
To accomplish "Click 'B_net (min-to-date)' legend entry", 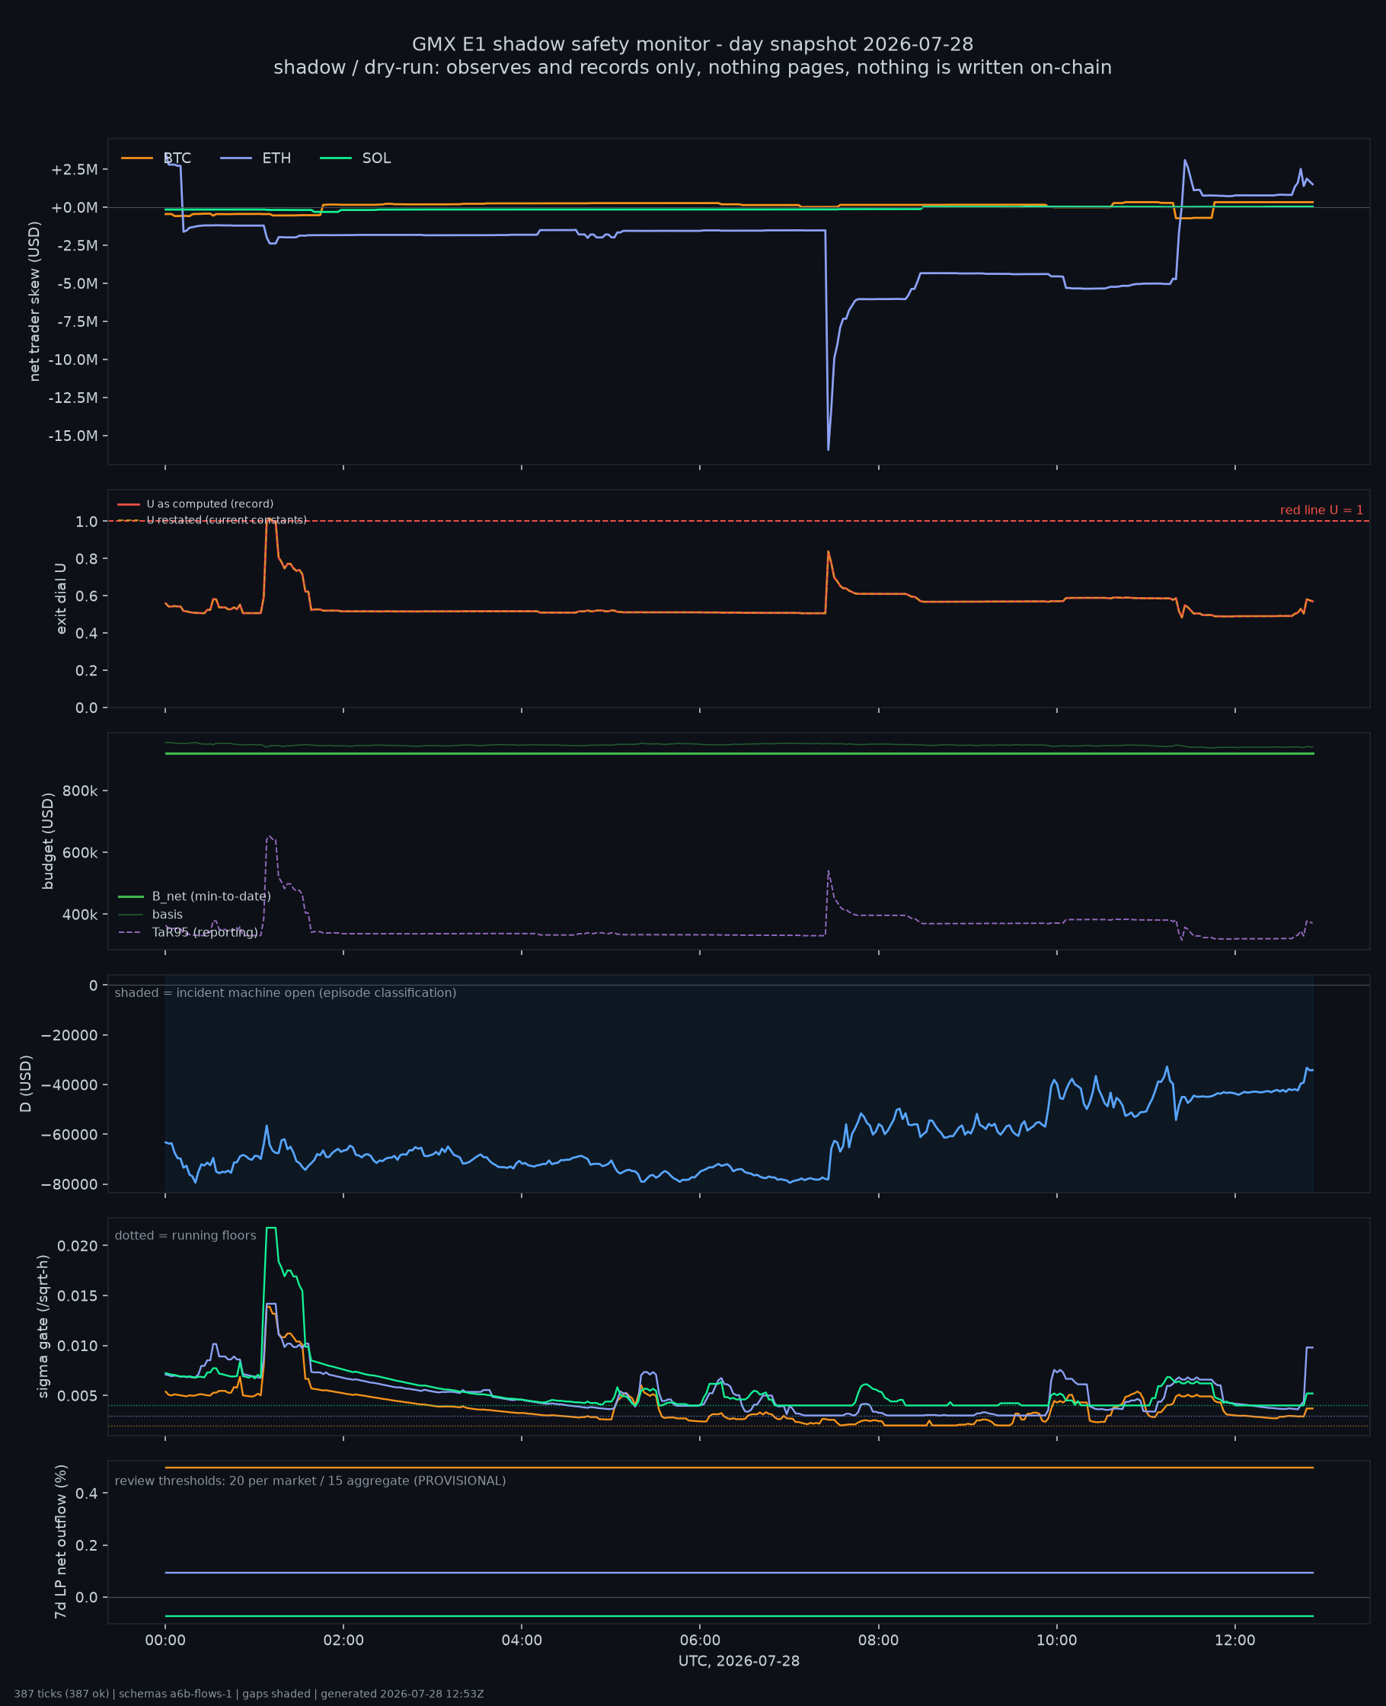I will 195,896.
